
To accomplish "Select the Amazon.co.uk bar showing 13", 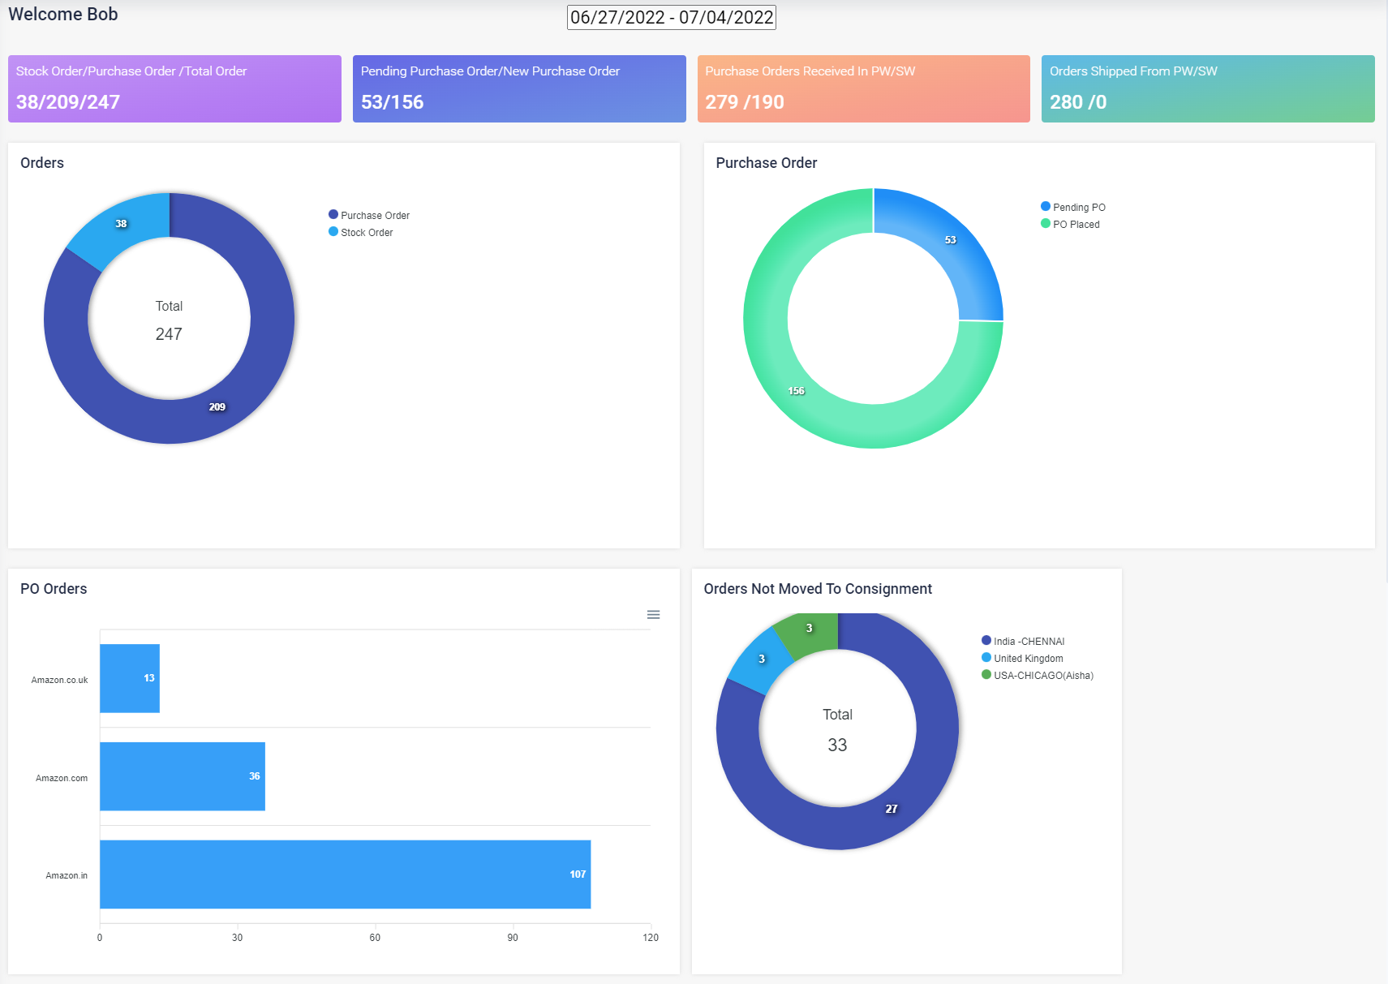I will 130,678.
